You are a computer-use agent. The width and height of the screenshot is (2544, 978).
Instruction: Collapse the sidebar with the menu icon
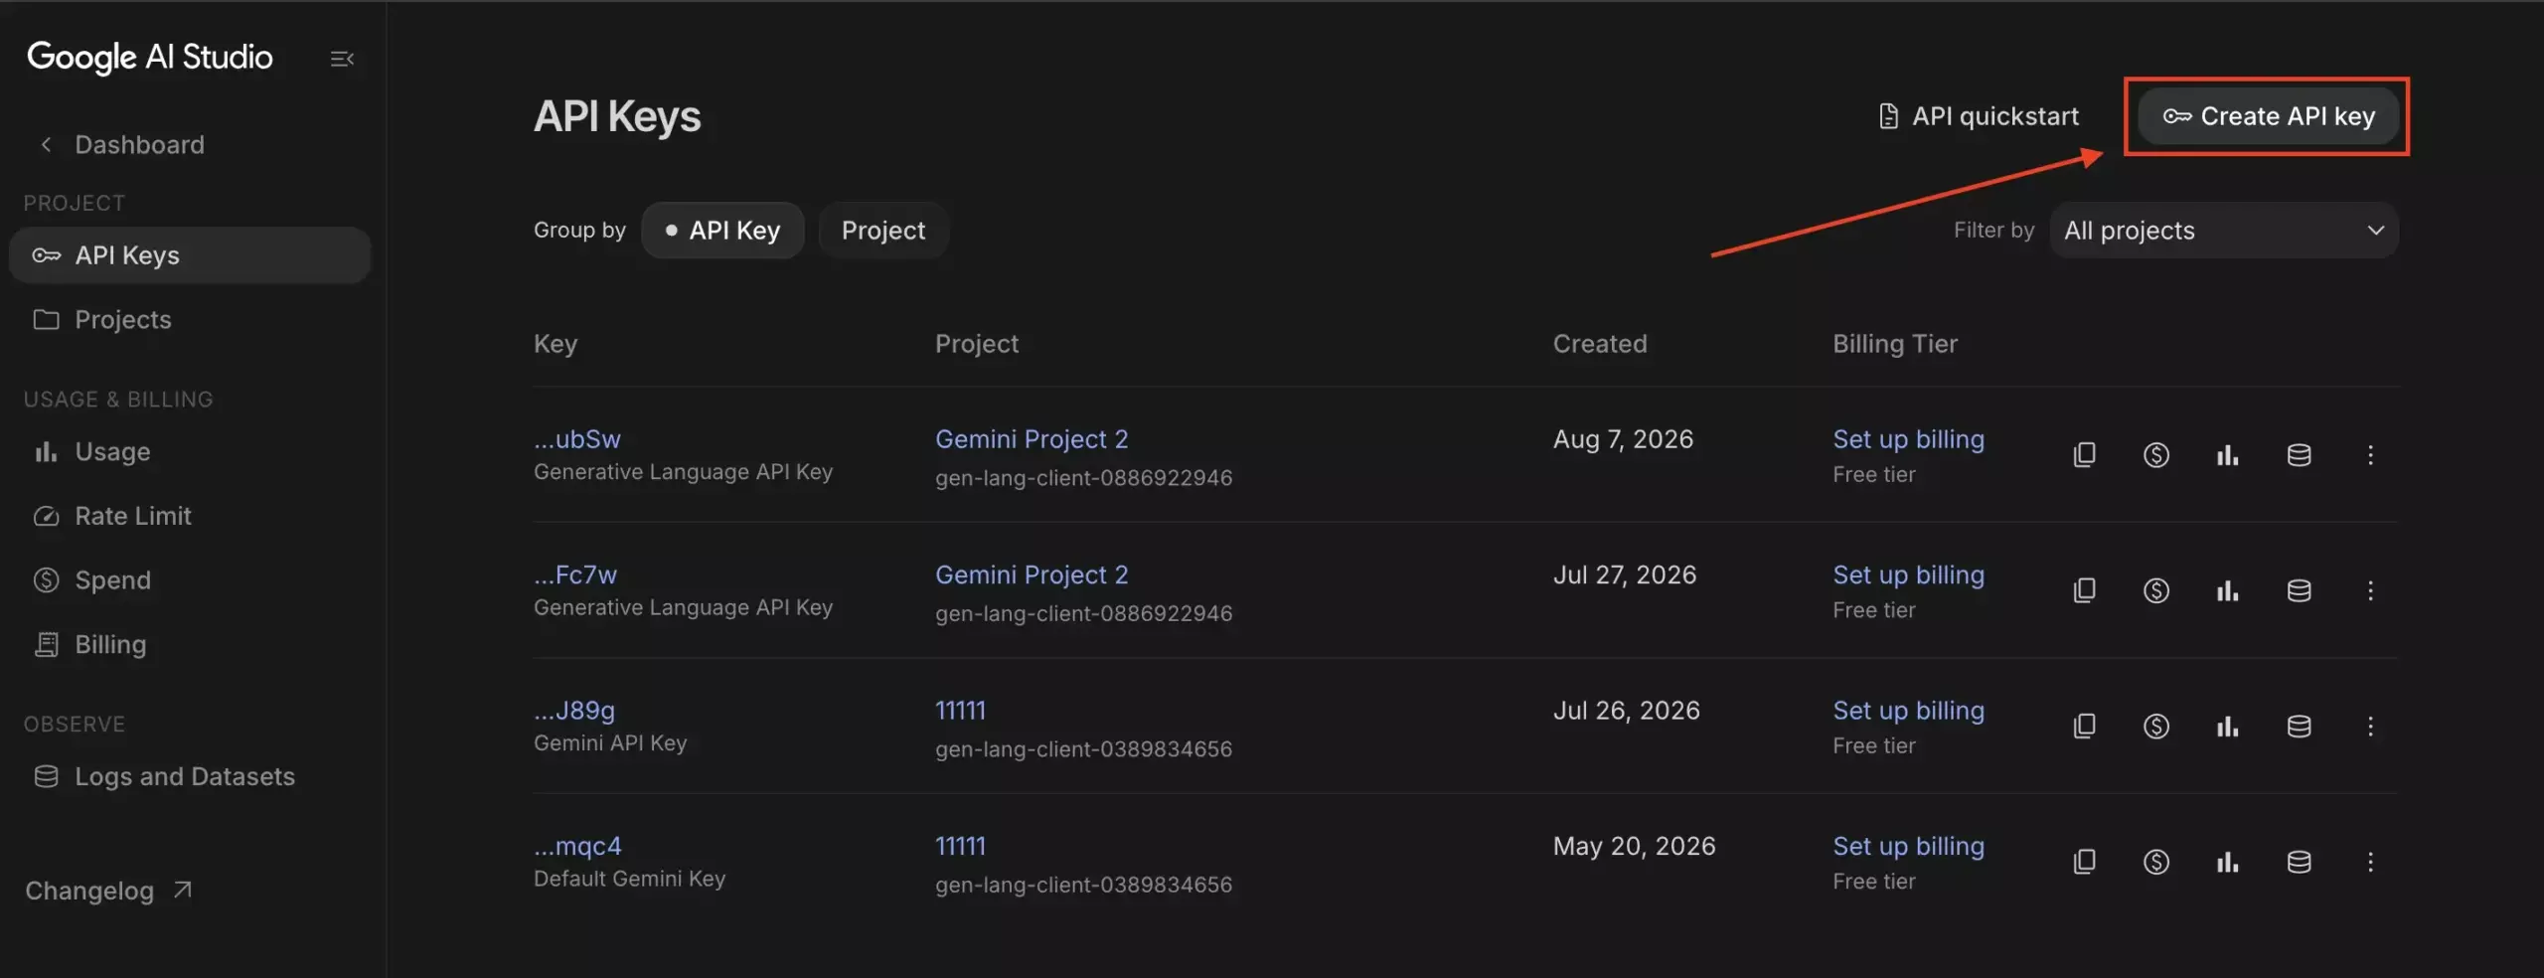342,59
